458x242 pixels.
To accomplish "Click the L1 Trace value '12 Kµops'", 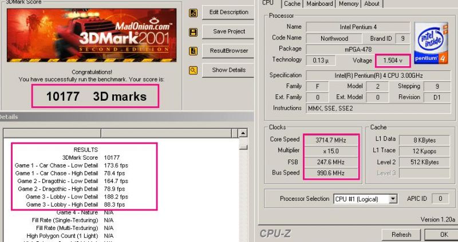I will tap(424, 151).
